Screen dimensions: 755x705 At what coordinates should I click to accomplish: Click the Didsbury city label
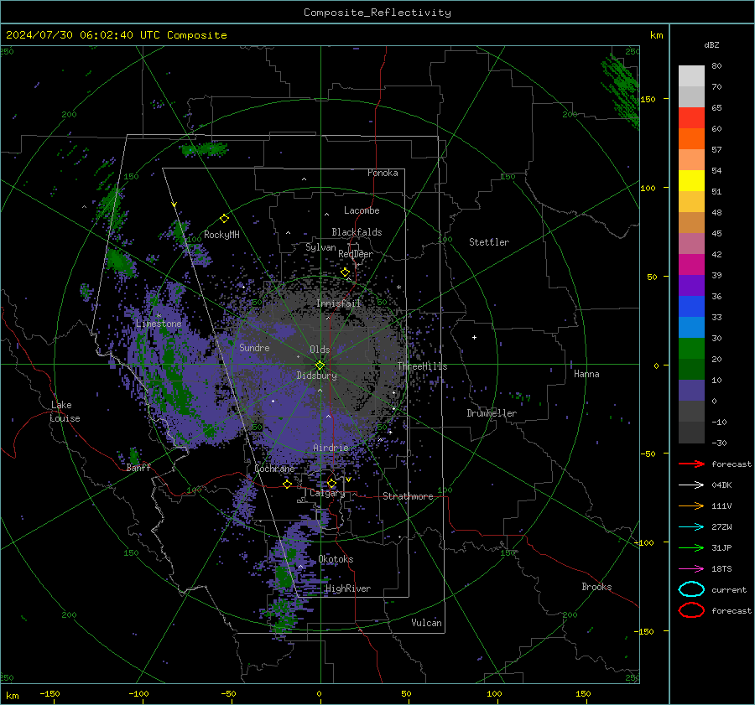point(316,376)
